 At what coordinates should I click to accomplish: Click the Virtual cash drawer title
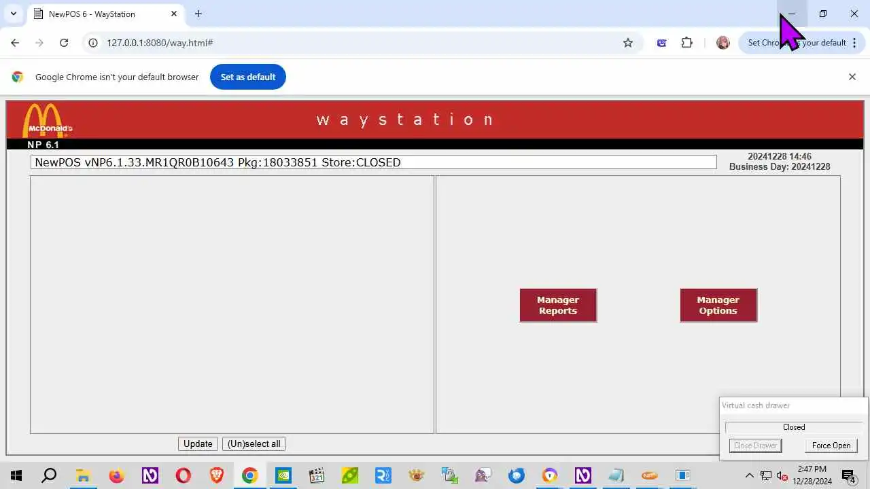coord(756,405)
